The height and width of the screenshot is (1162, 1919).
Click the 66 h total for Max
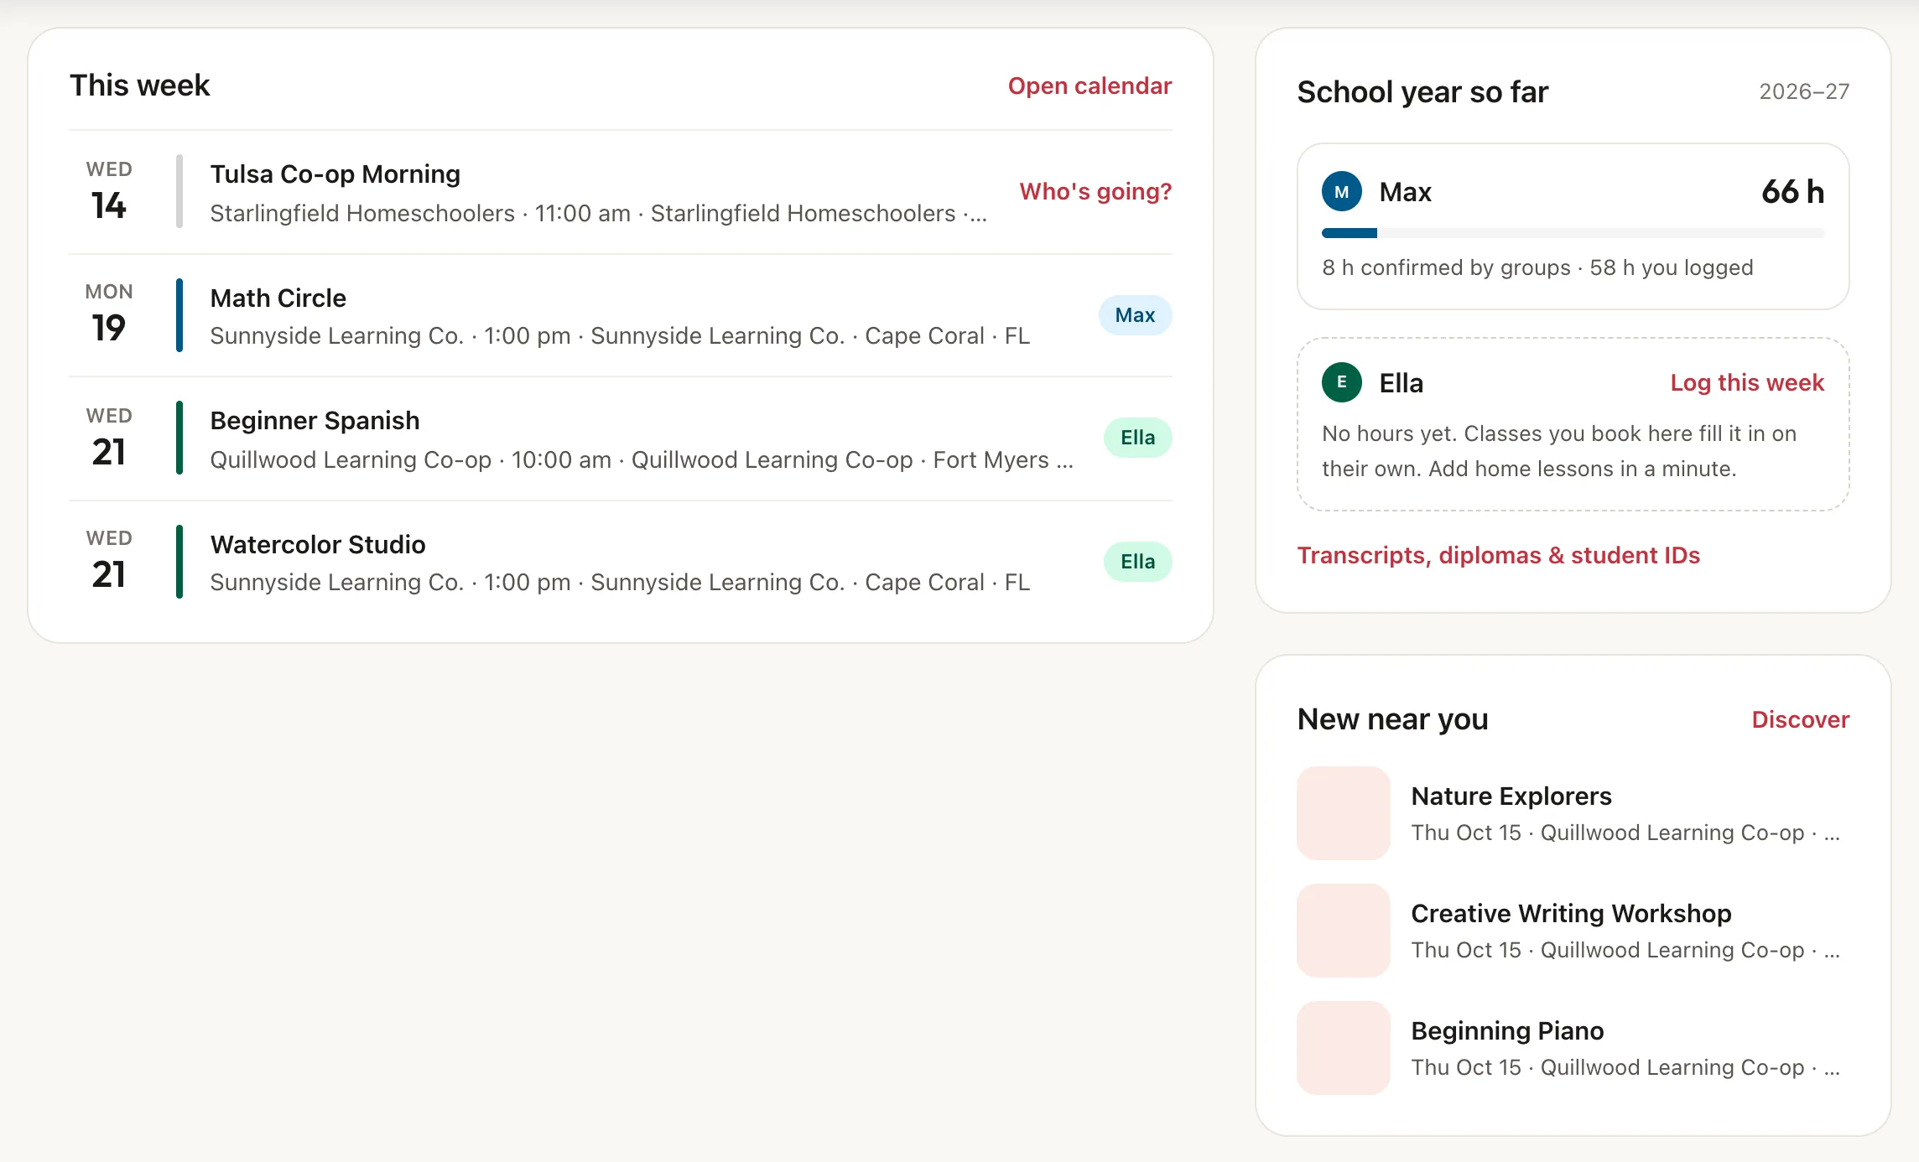[1792, 192]
